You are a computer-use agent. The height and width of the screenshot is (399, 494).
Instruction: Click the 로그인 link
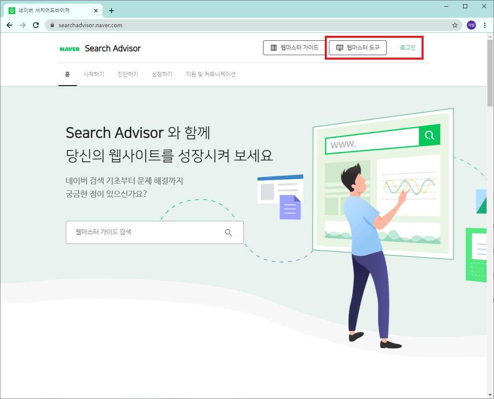point(408,48)
